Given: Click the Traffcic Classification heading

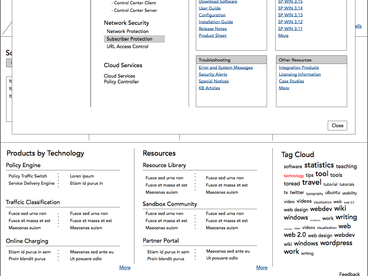Looking at the screenshot, I should coord(33,202).
